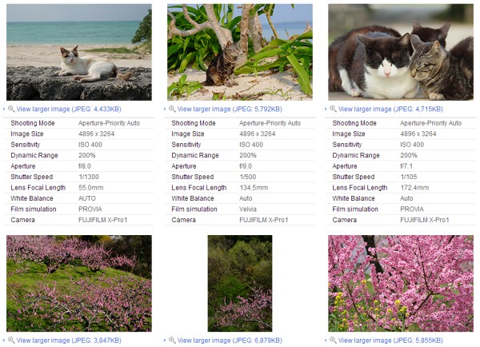Open "View larger image (JPEG: 5,855KB)" link

click(390, 341)
